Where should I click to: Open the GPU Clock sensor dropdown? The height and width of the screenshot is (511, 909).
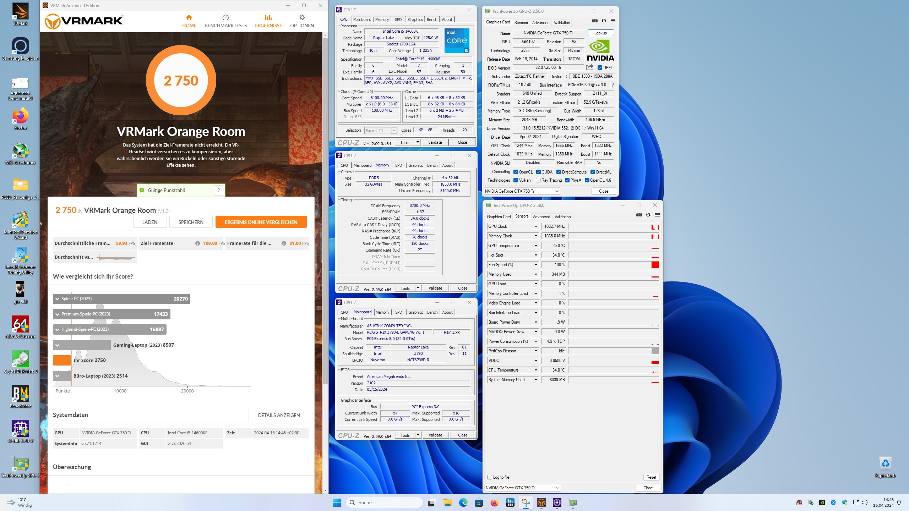pos(536,226)
